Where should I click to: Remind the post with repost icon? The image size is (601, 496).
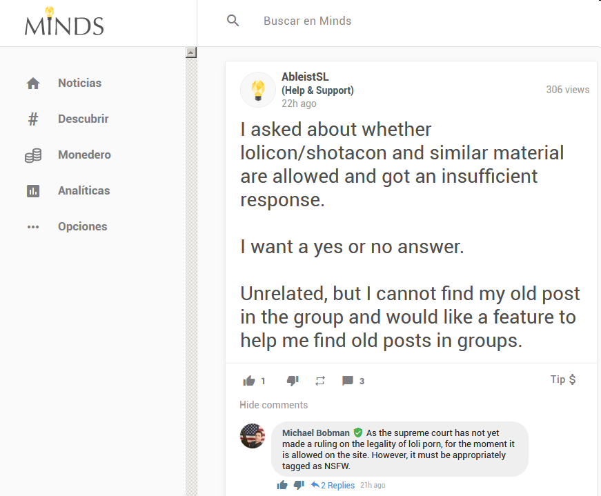point(320,381)
